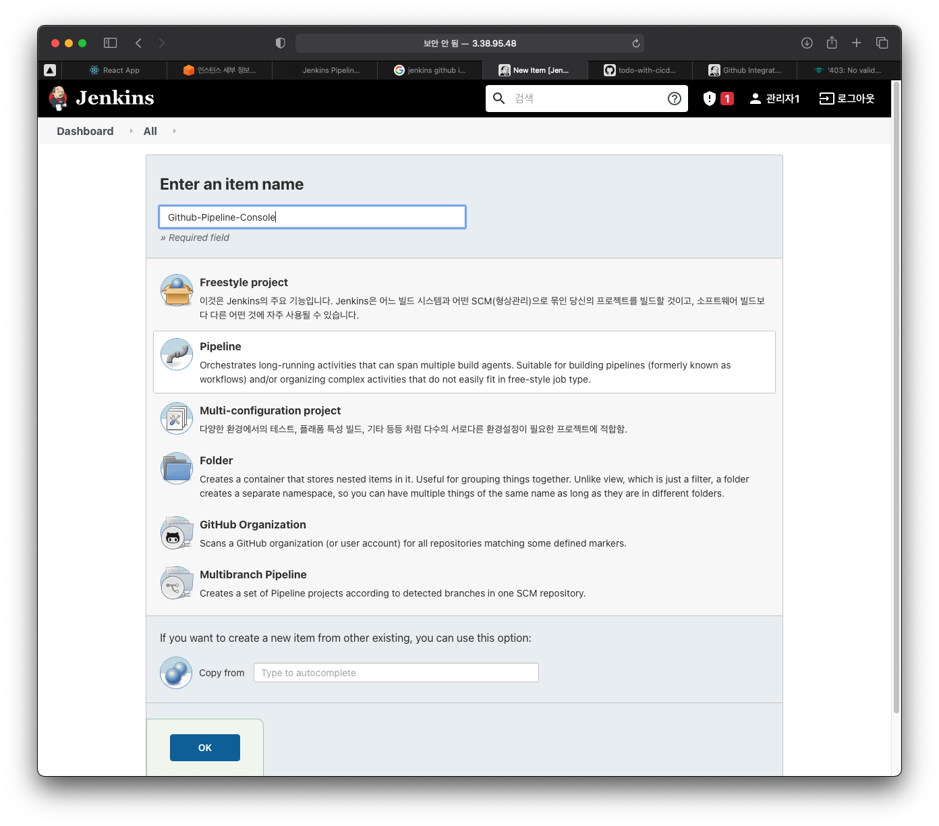Switch to the Jenkins Pipeline tab

click(325, 70)
